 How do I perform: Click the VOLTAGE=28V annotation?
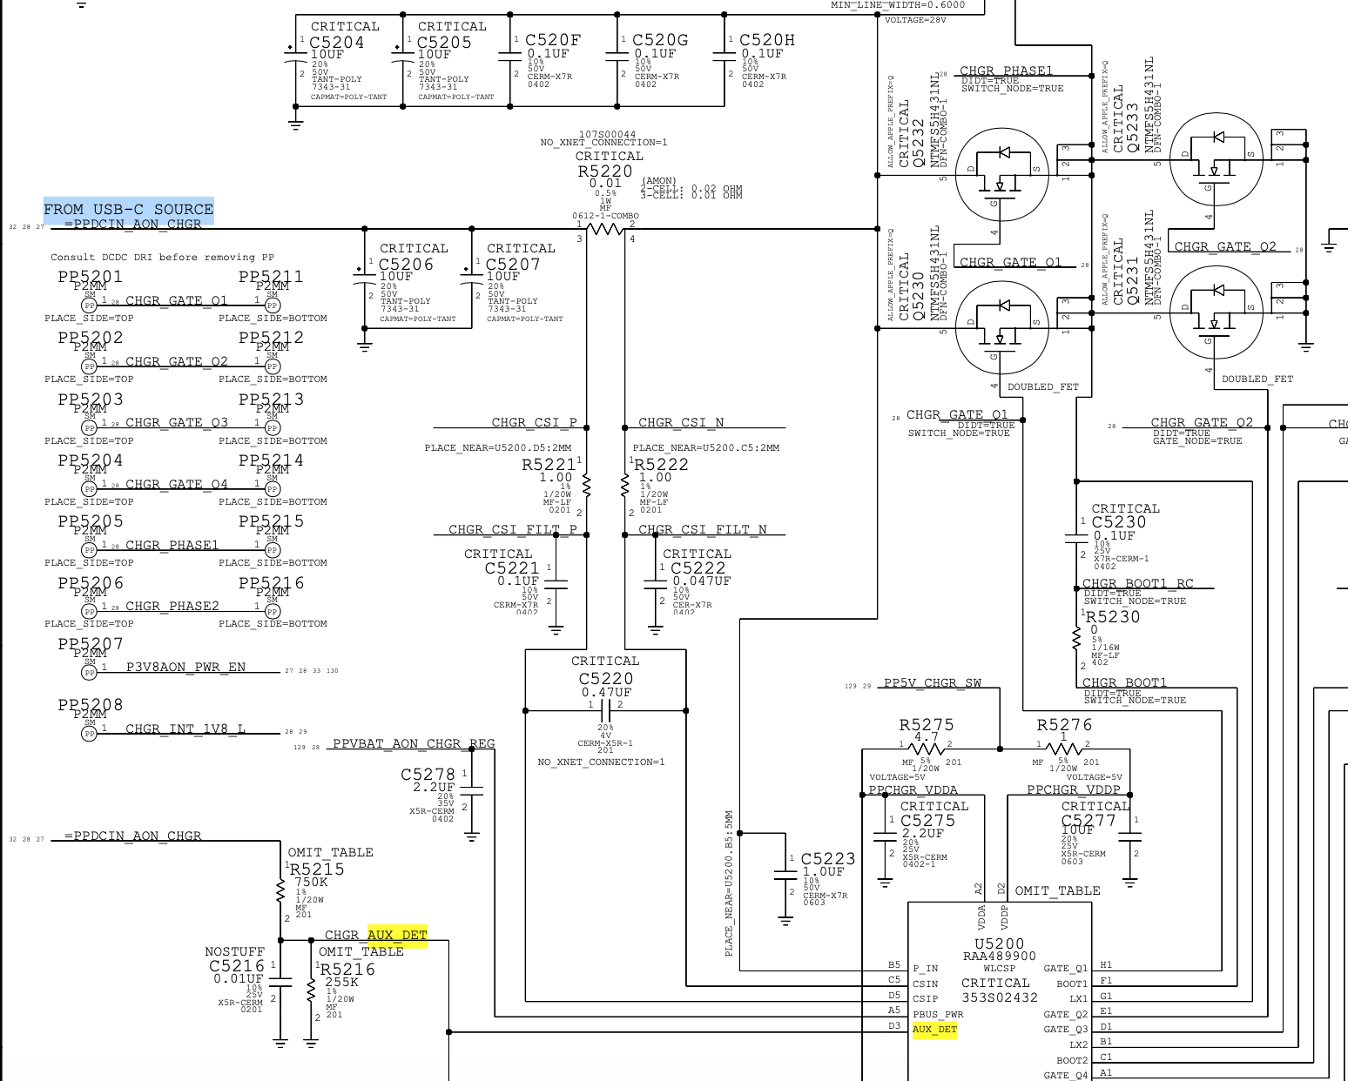point(915,19)
